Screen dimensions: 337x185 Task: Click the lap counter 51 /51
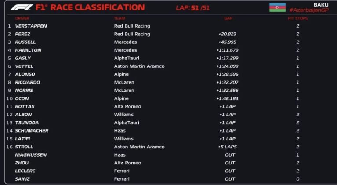(x=192, y=8)
